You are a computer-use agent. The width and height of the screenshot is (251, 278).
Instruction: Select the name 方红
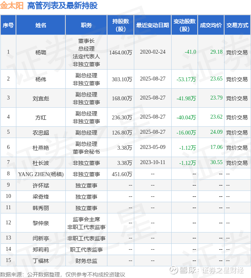pyautogui.click(x=40, y=117)
